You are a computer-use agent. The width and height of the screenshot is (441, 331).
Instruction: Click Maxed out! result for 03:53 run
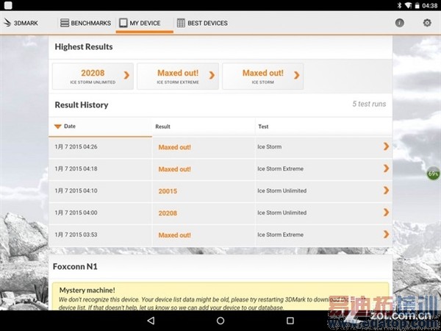pyautogui.click(x=175, y=235)
